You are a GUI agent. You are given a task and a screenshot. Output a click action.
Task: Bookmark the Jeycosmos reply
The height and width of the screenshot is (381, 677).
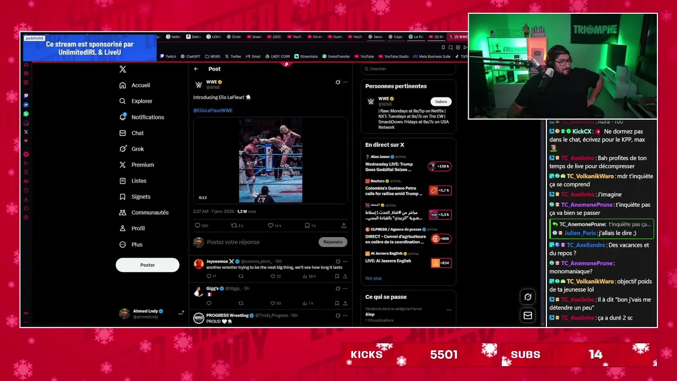click(337, 276)
